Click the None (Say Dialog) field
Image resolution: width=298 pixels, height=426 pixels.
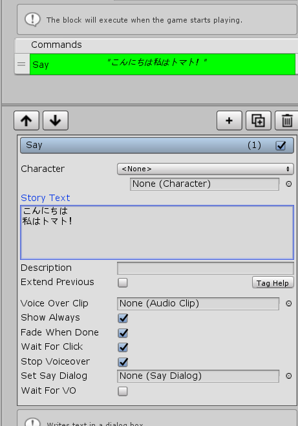point(198,376)
